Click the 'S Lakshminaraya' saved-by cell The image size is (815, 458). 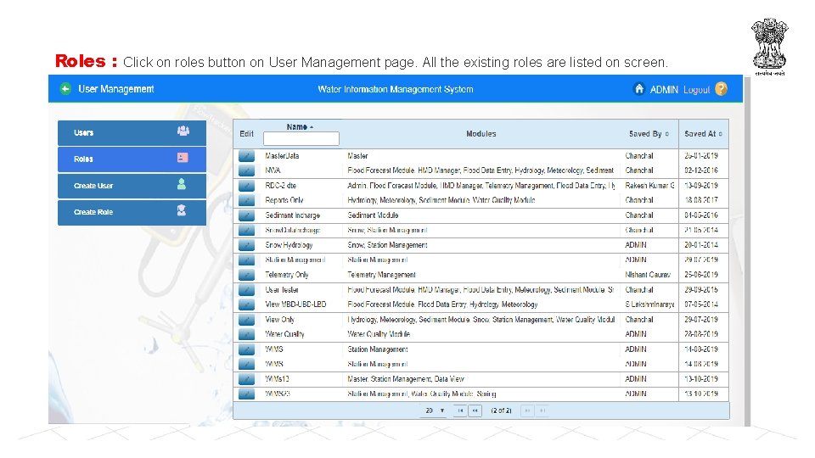649,304
